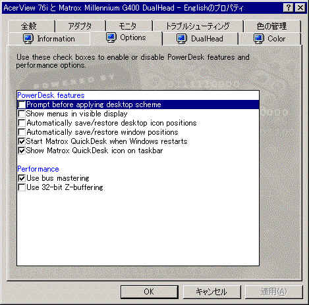The height and width of the screenshot is (305, 309).
Task: Click the monitor icon on Color tab
Action: click(x=258, y=39)
